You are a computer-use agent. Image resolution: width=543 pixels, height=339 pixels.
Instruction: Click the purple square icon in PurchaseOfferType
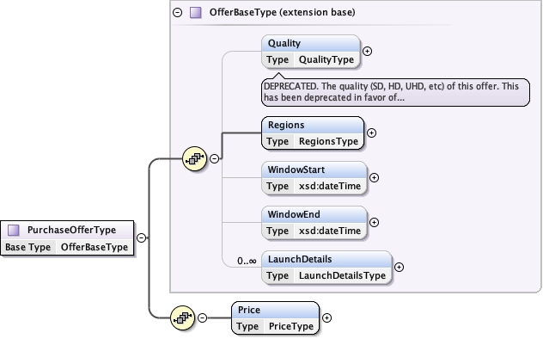14,231
